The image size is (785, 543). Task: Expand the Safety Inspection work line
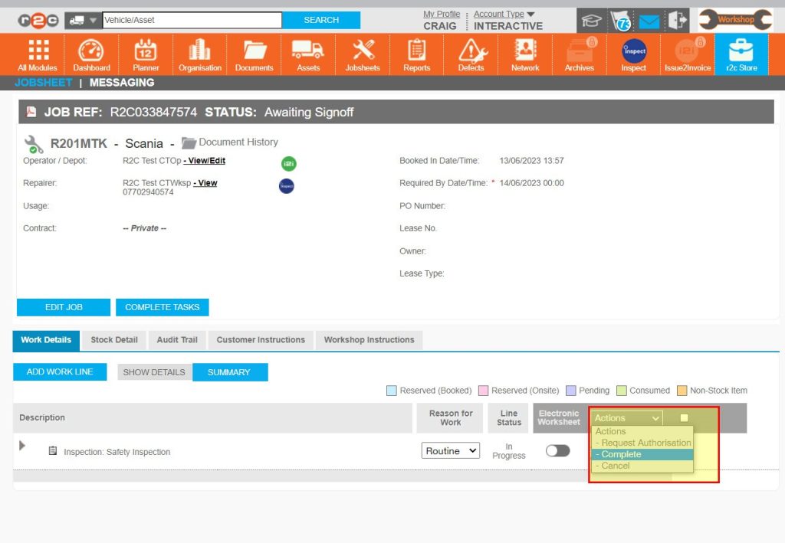[22, 446]
